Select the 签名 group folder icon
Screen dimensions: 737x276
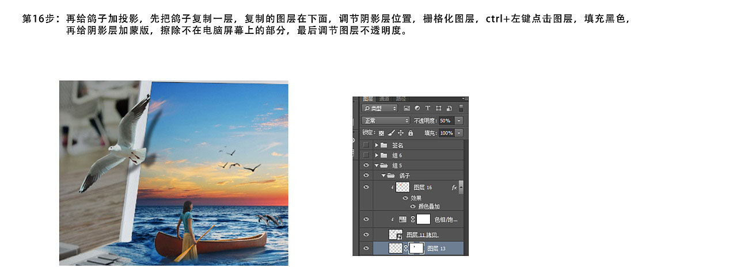click(x=384, y=145)
